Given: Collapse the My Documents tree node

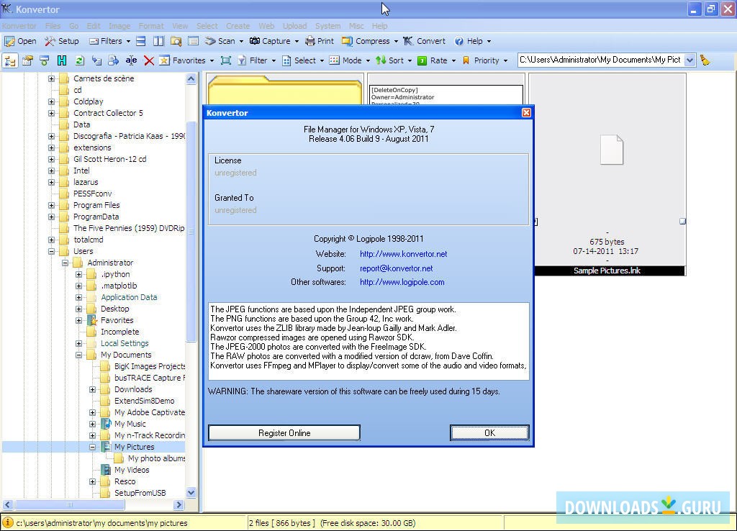Looking at the screenshot, I should 79,355.
